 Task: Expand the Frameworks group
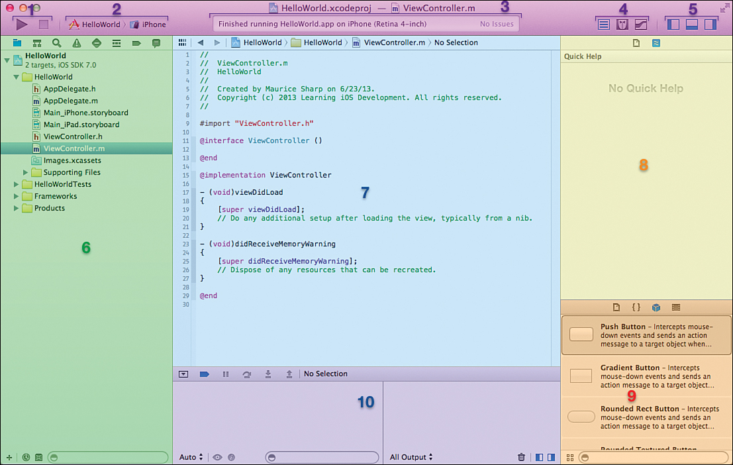coord(16,197)
